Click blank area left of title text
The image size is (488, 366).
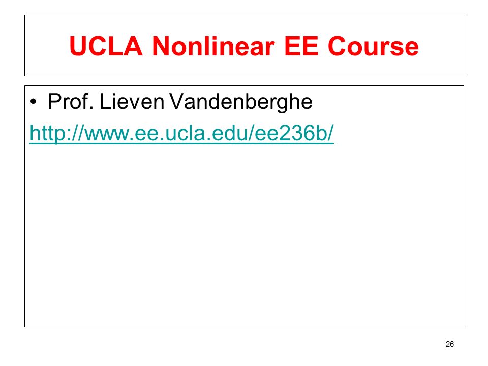[47, 45]
